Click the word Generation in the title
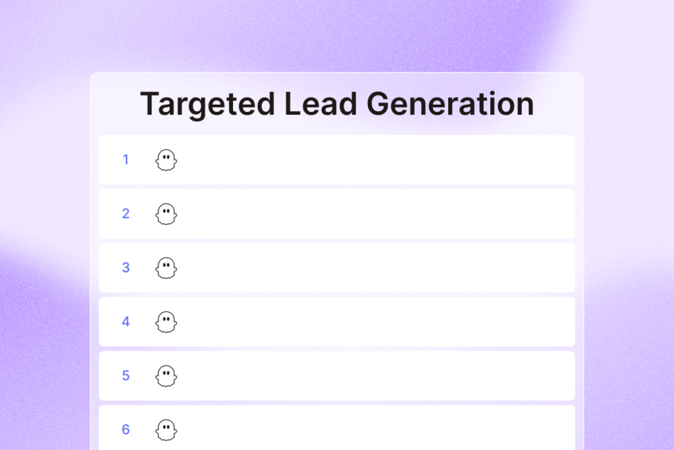The height and width of the screenshot is (450, 674). (450, 103)
